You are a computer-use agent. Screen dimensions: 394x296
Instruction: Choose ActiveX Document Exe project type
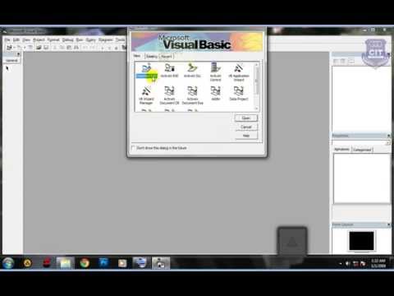(192, 95)
